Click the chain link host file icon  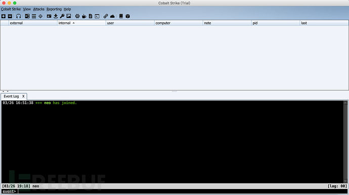tap(106, 16)
